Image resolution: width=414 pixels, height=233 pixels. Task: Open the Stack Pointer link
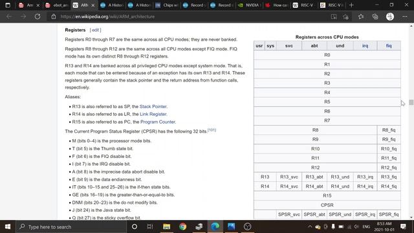pos(153,106)
